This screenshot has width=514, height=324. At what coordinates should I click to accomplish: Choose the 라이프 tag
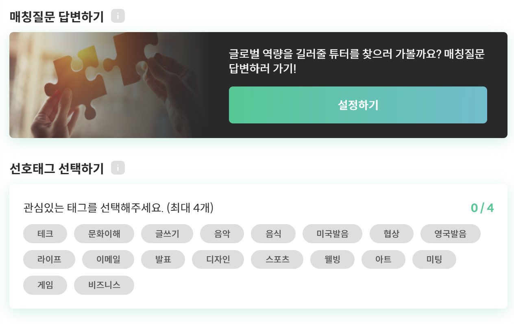pyautogui.click(x=49, y=259)
